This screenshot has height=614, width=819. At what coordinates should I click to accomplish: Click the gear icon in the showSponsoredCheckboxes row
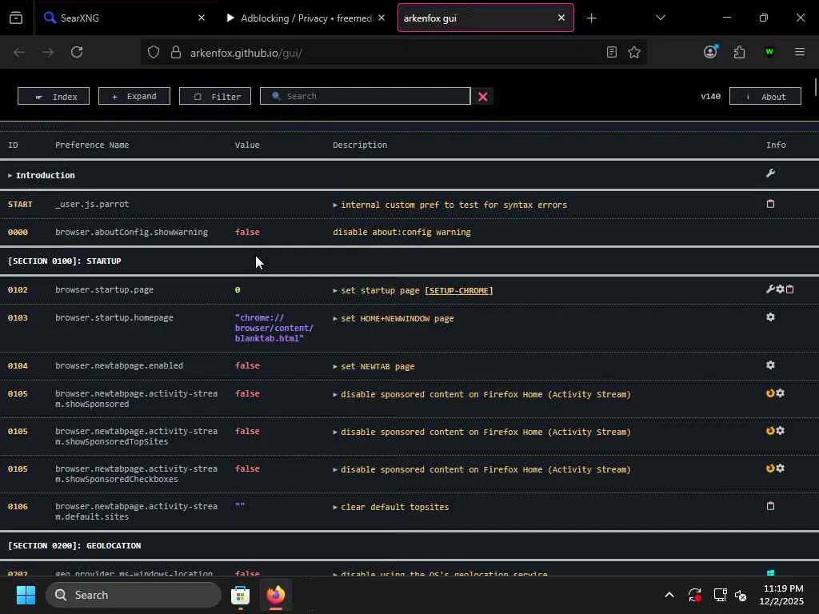[x=780, y=468]
